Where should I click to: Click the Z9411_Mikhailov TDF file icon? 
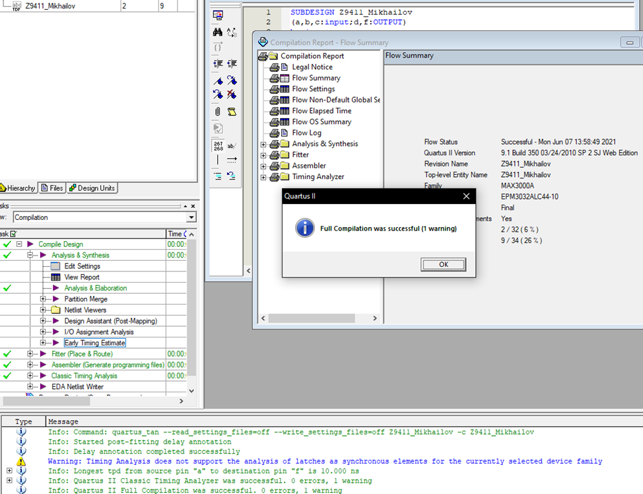[17, 6]
